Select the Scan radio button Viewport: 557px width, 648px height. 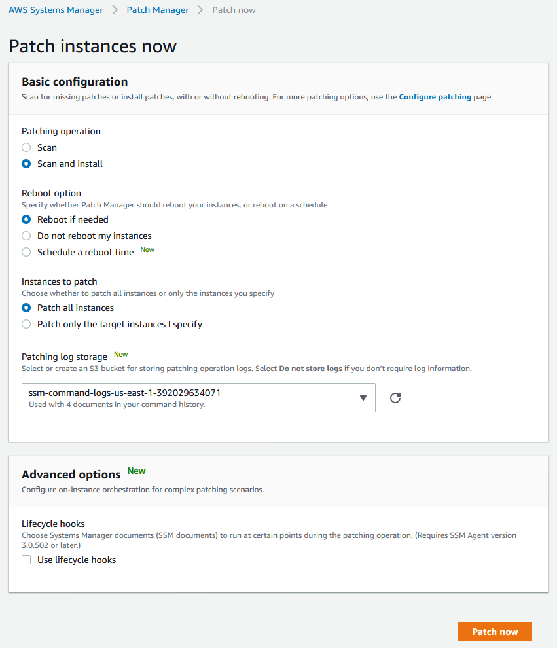coord(26,147)
